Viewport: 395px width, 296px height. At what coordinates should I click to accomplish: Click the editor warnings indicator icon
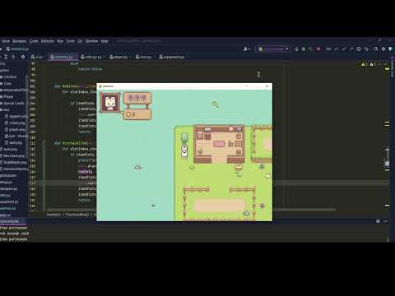tap(368, 64)
